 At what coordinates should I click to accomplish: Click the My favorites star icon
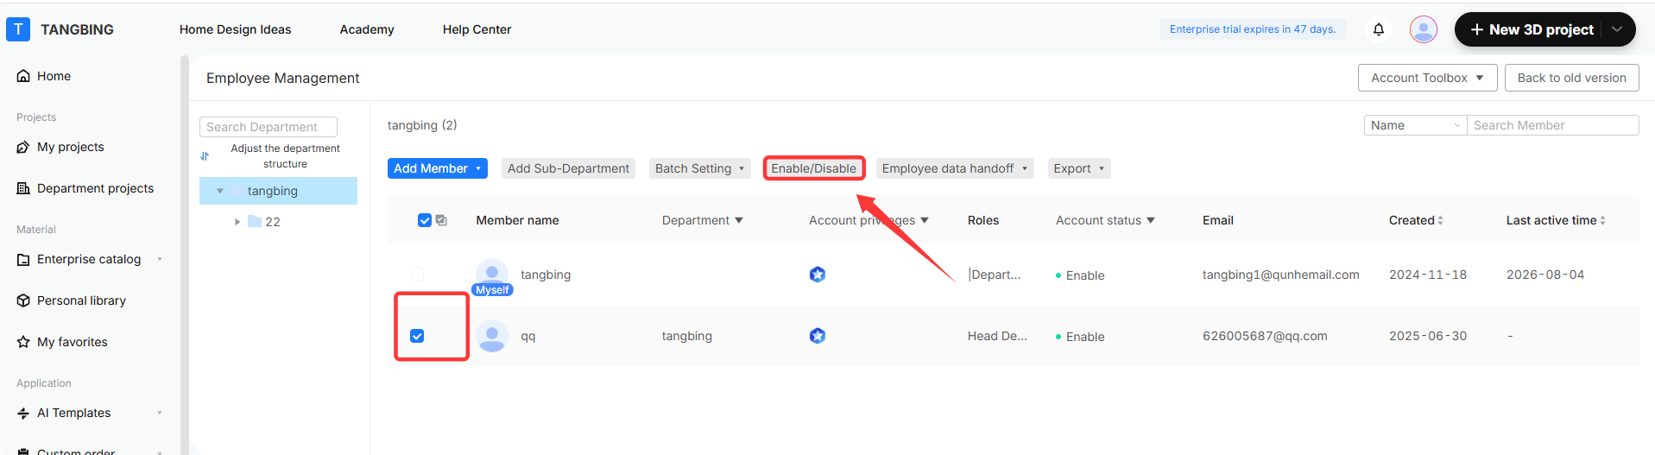click(x=23, y=342)
